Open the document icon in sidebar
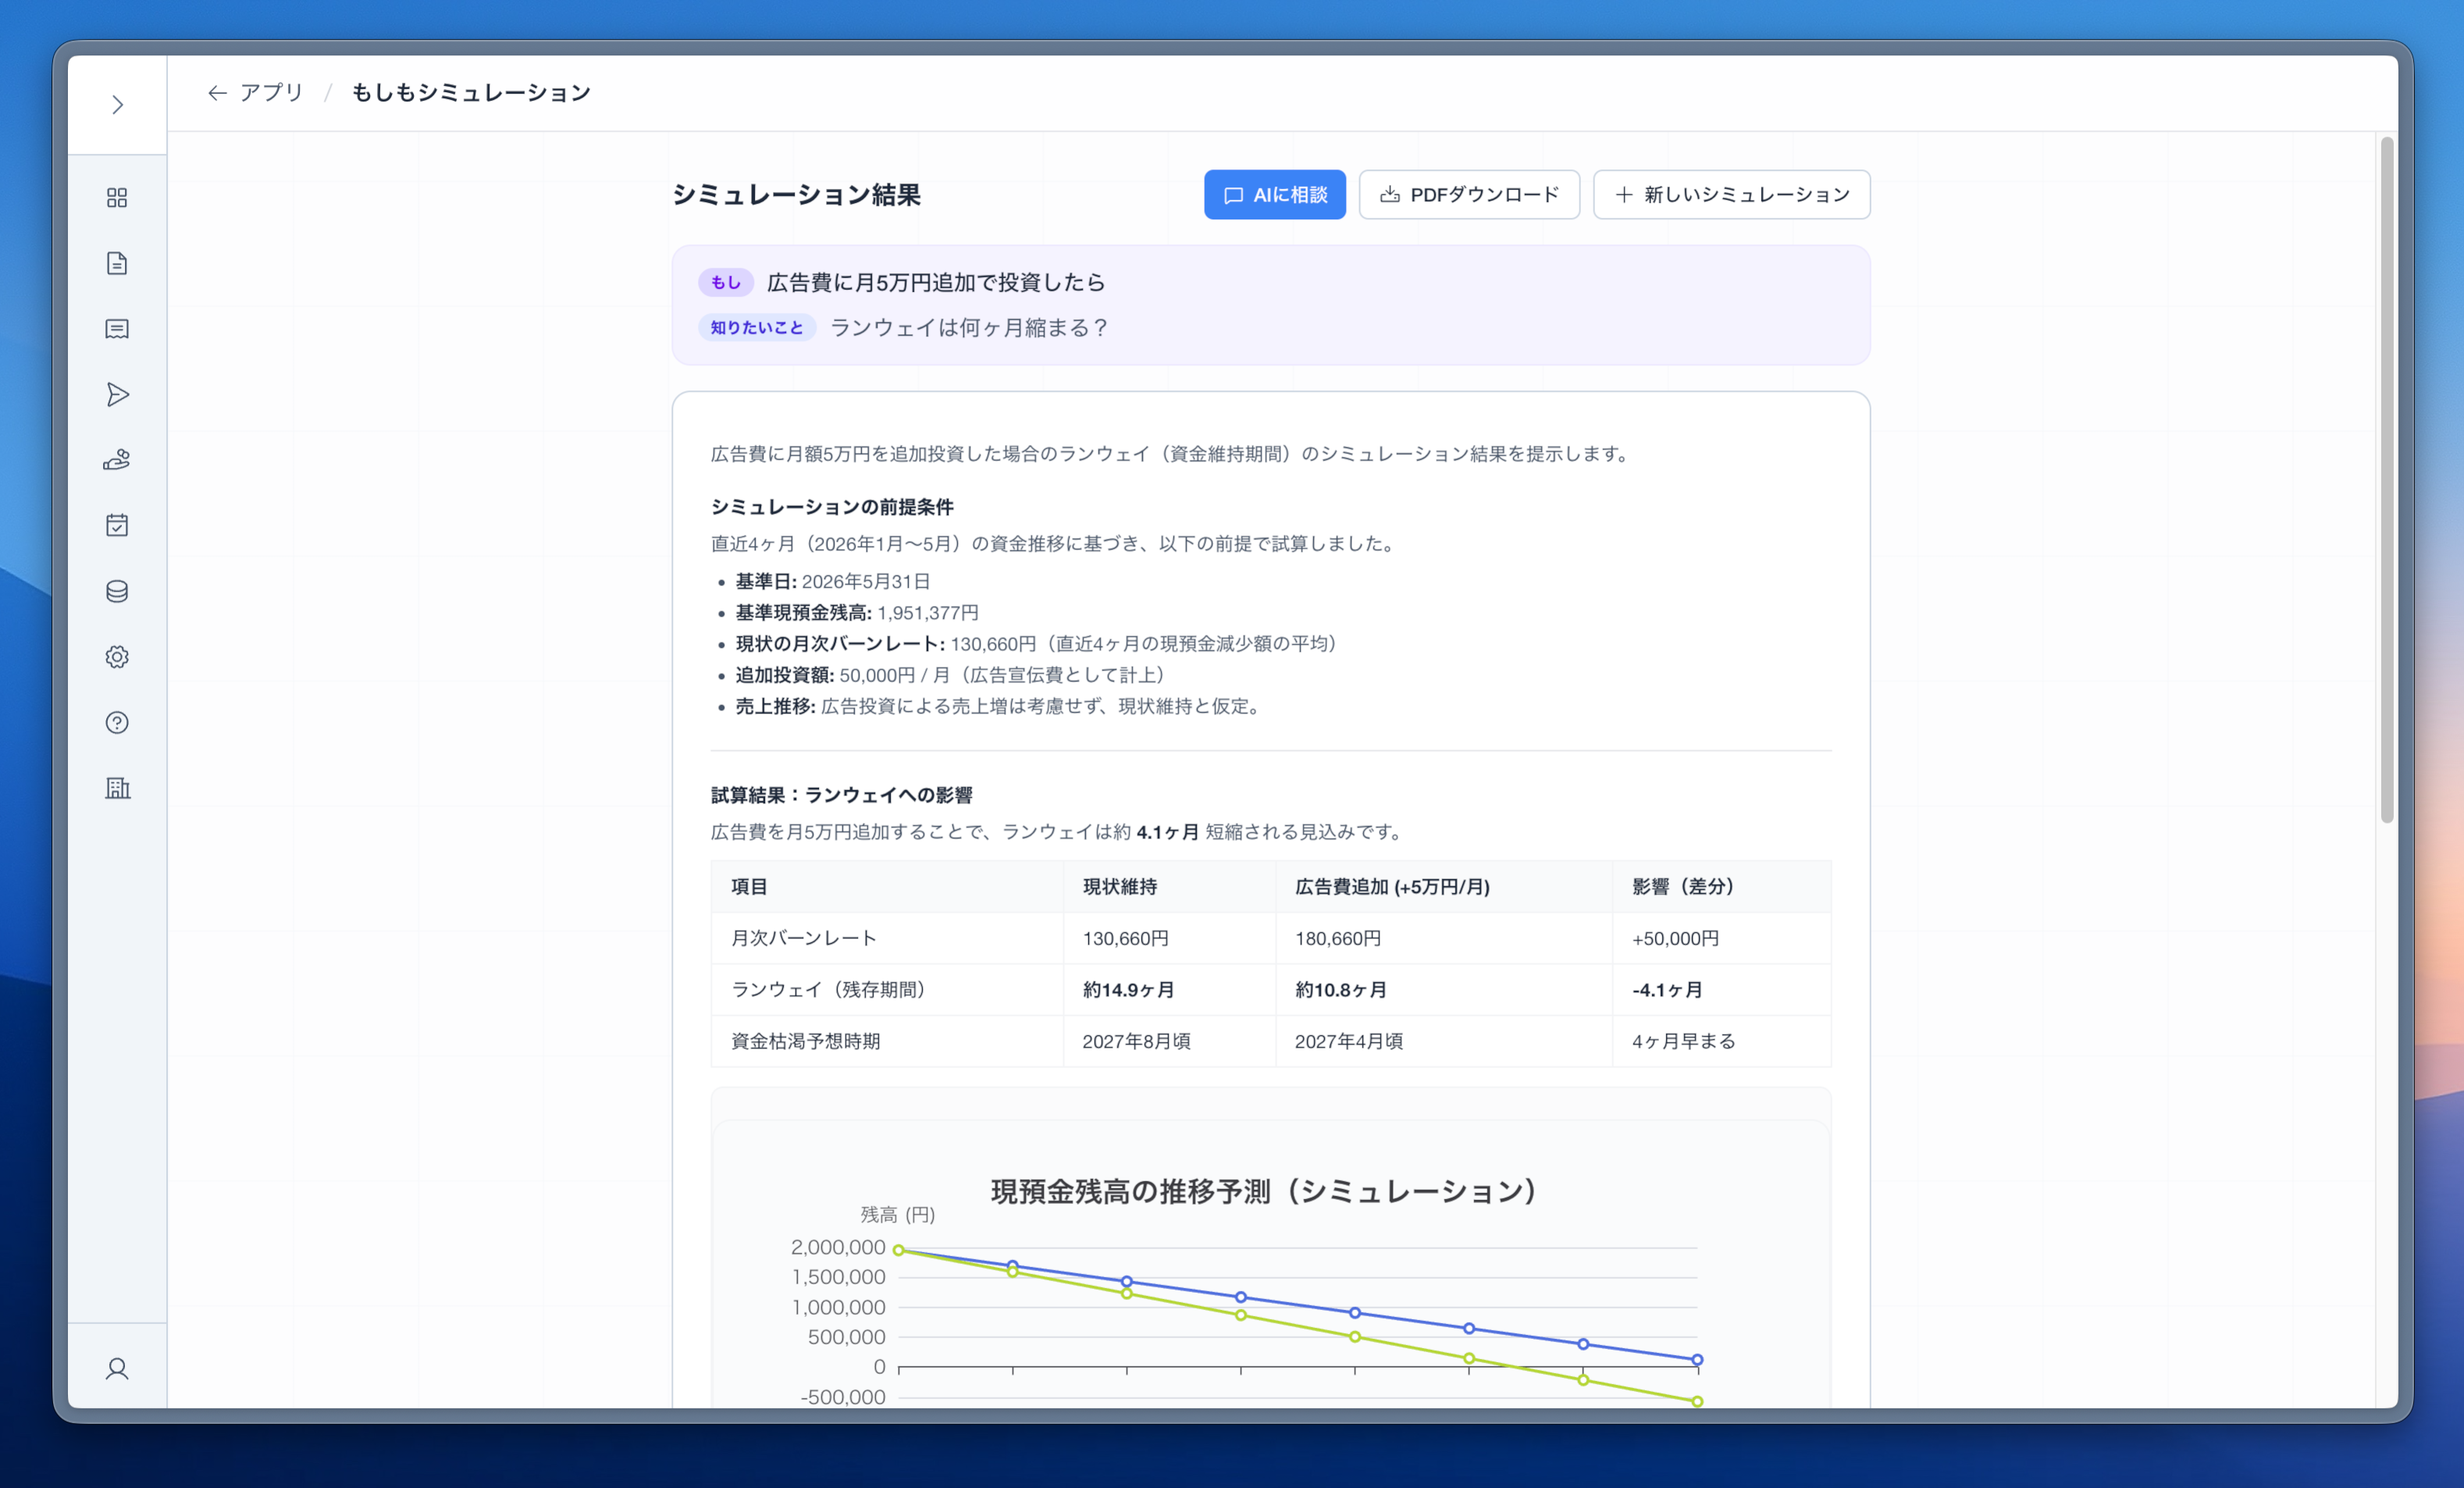The height and width of the screenshot is (1488, 2464). coord(117,263)
